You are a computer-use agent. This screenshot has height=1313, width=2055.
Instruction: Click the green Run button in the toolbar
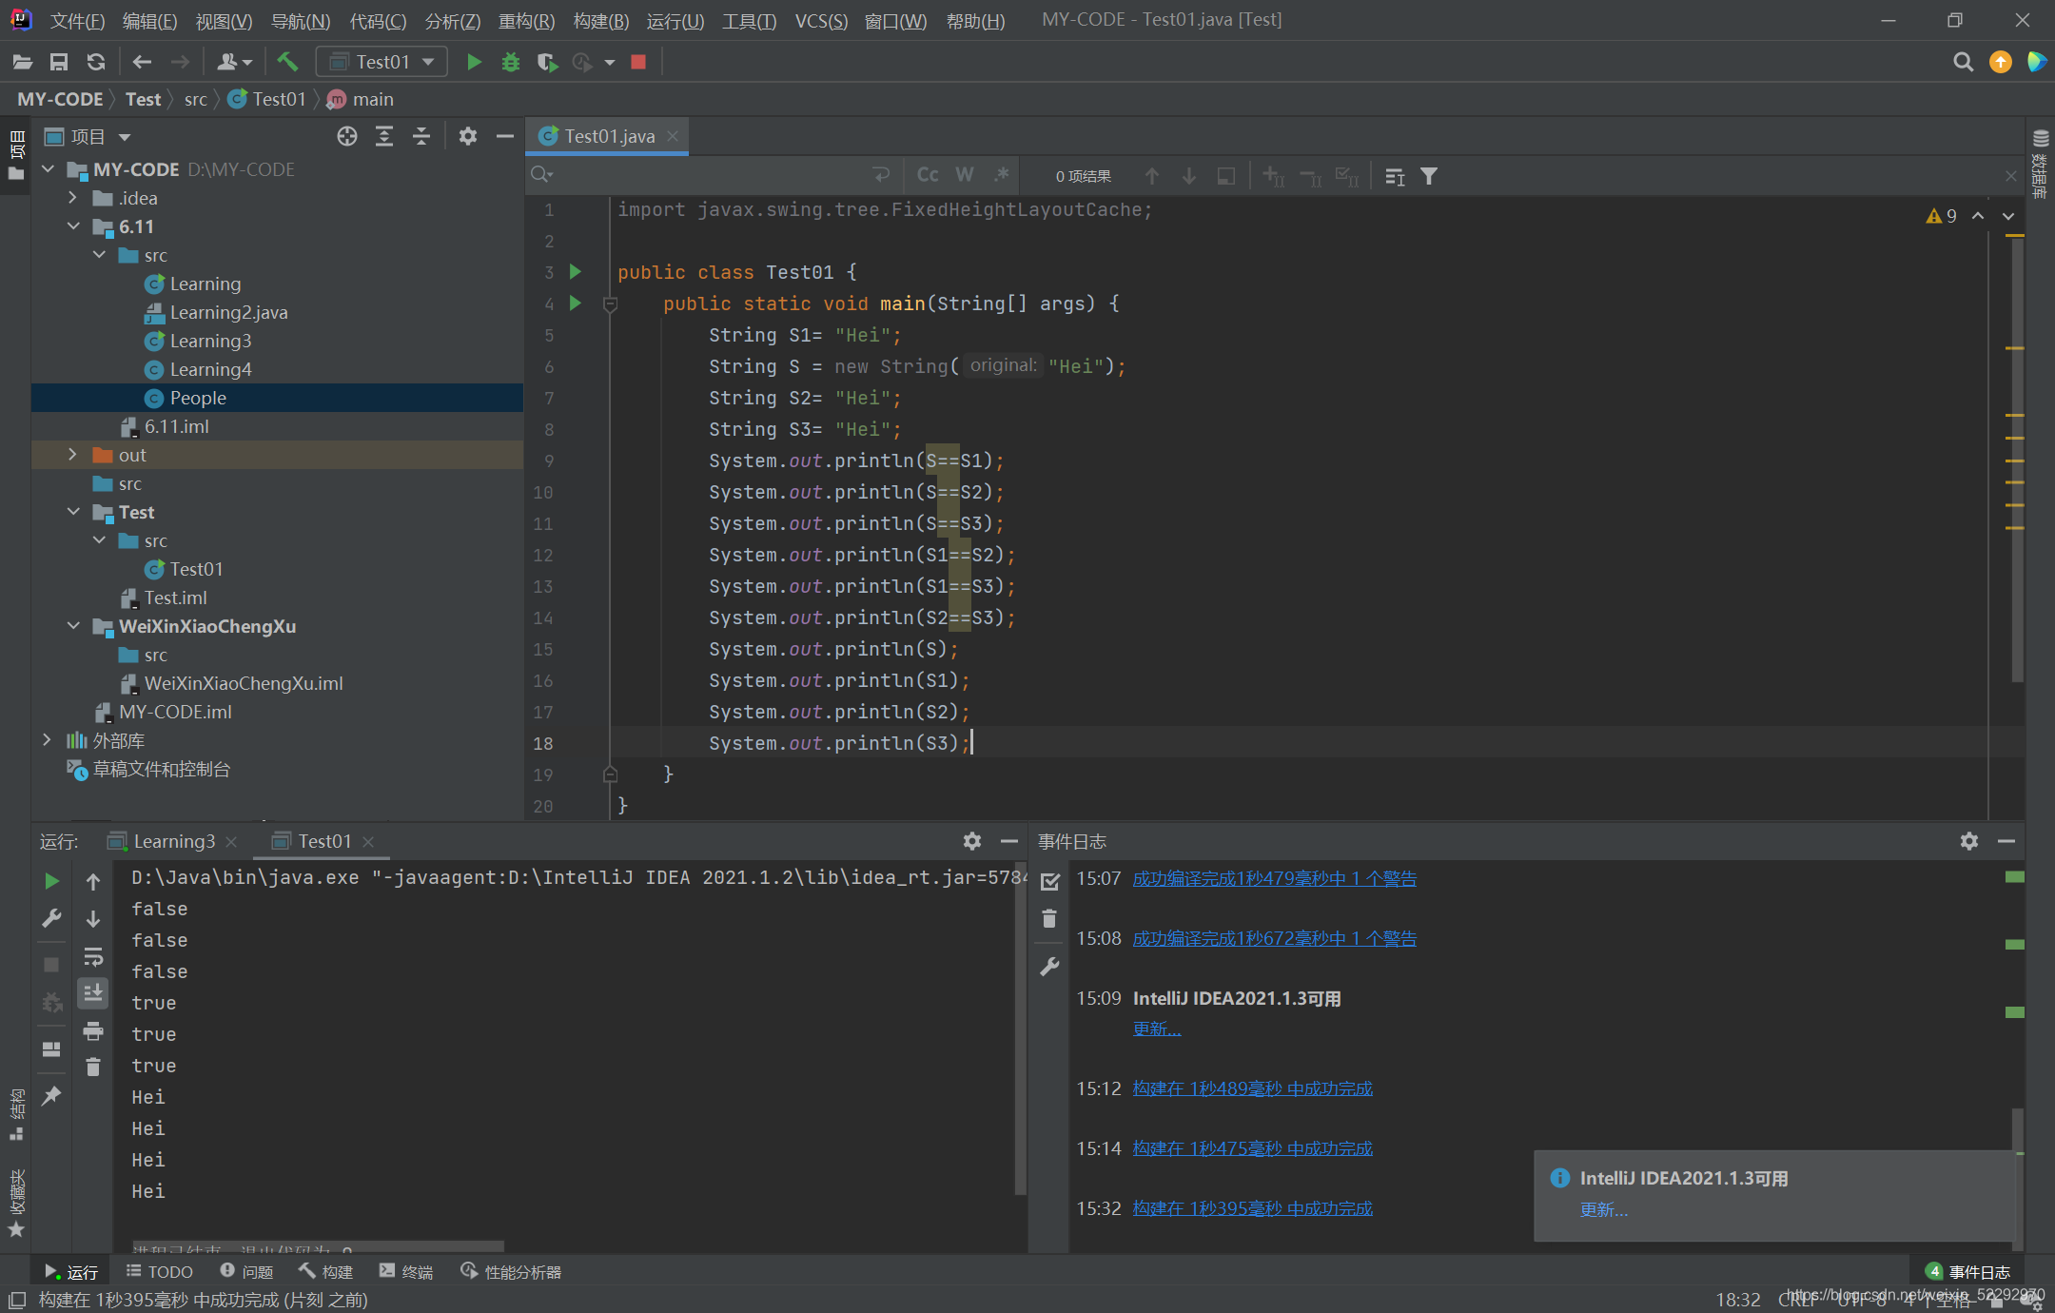click(x=474, y=62)
